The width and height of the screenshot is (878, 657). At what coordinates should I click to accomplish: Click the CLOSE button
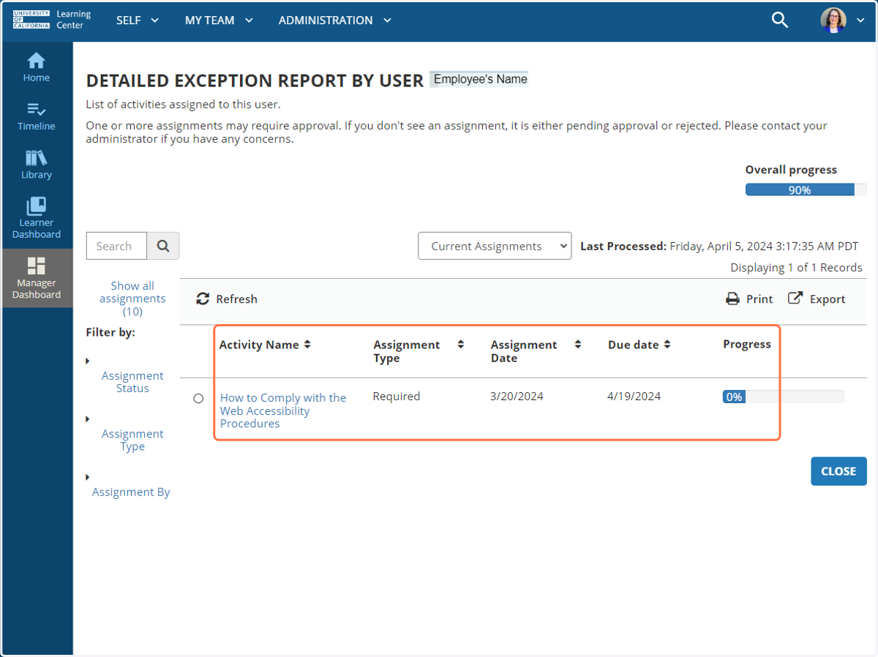838,471
